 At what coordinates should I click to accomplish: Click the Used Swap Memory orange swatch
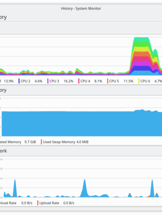pyautogui.click(x=41, y=142)
